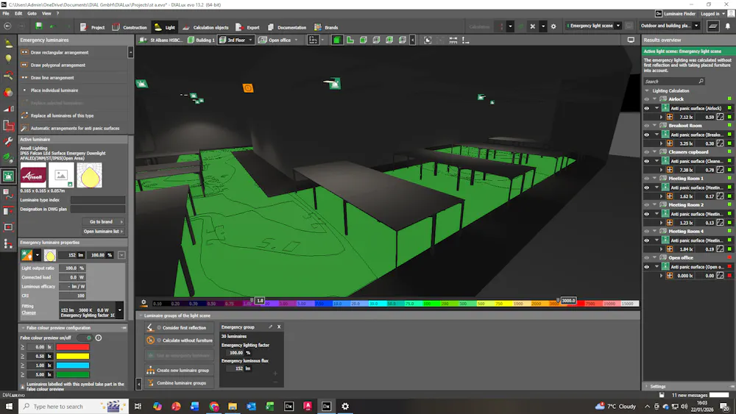Click Create new luminaire group

[180, 371]
